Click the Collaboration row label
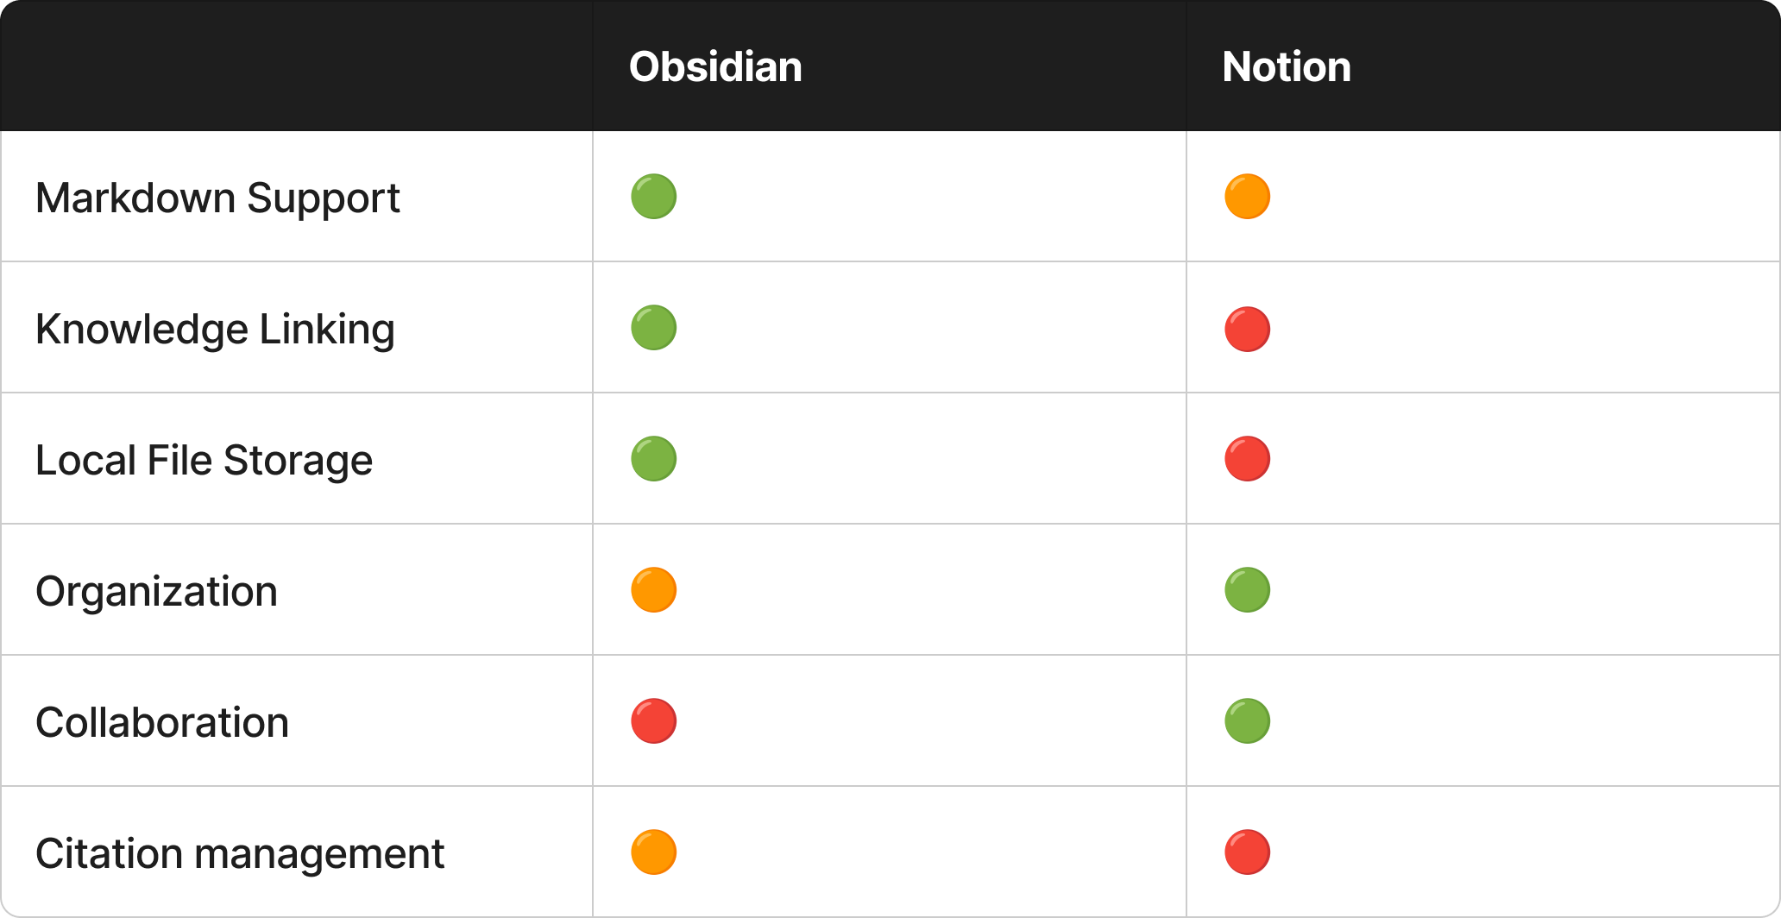The height and width of the screenshot is (918, 1781). coord(162,722)
